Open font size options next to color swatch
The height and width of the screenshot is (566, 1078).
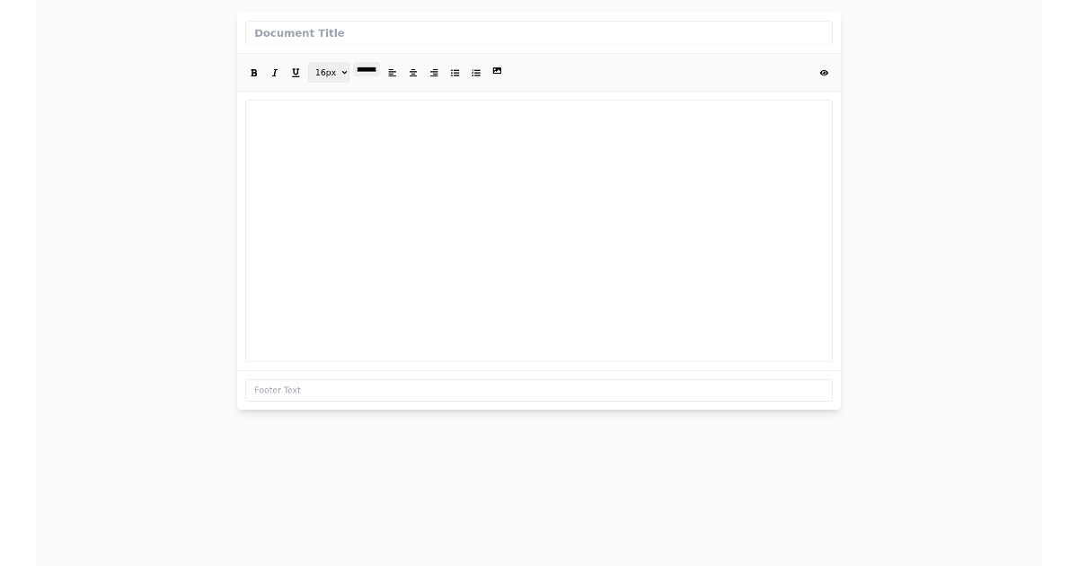(x=329, y=73)
